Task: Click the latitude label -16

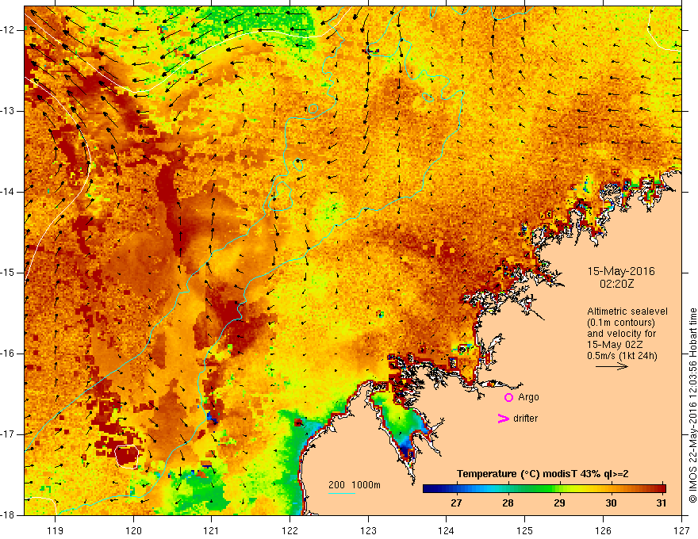Action: coord(8,354)
